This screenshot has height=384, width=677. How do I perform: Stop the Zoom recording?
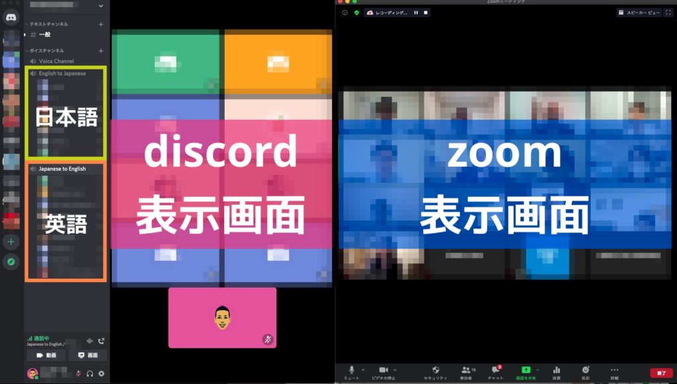(426, 13)
